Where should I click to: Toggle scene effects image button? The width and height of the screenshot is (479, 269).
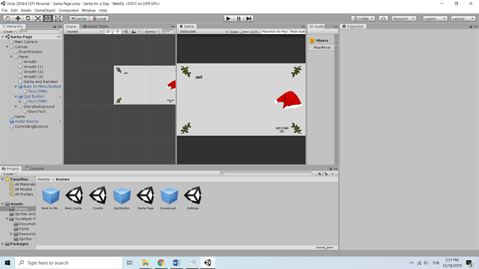(134, 31)
